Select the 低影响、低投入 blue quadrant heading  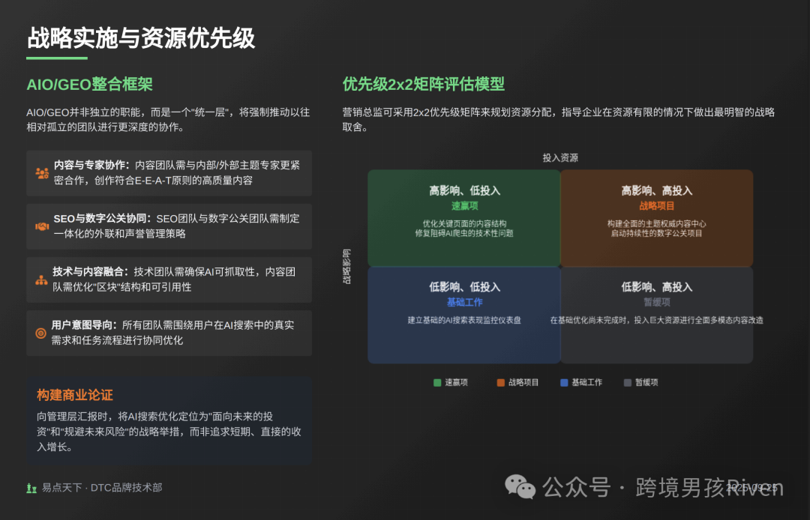click(x=464, y=287)
